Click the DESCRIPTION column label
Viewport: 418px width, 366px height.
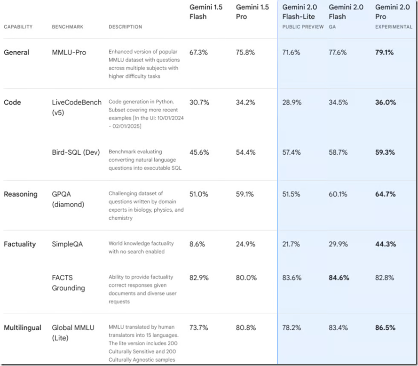[125, 27]
